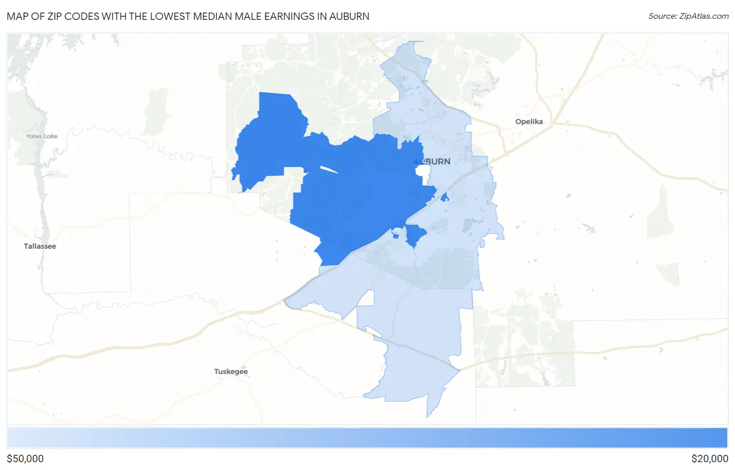
Task: Select the Tuskegee town label
Action: point(231,372)
